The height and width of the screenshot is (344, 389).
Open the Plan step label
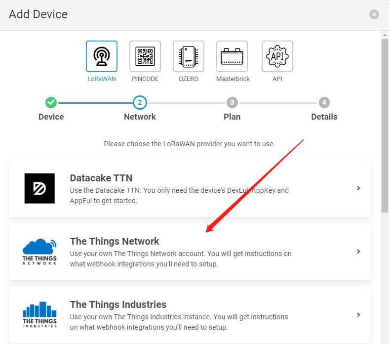pyautogui.click(x=232, y=117)
